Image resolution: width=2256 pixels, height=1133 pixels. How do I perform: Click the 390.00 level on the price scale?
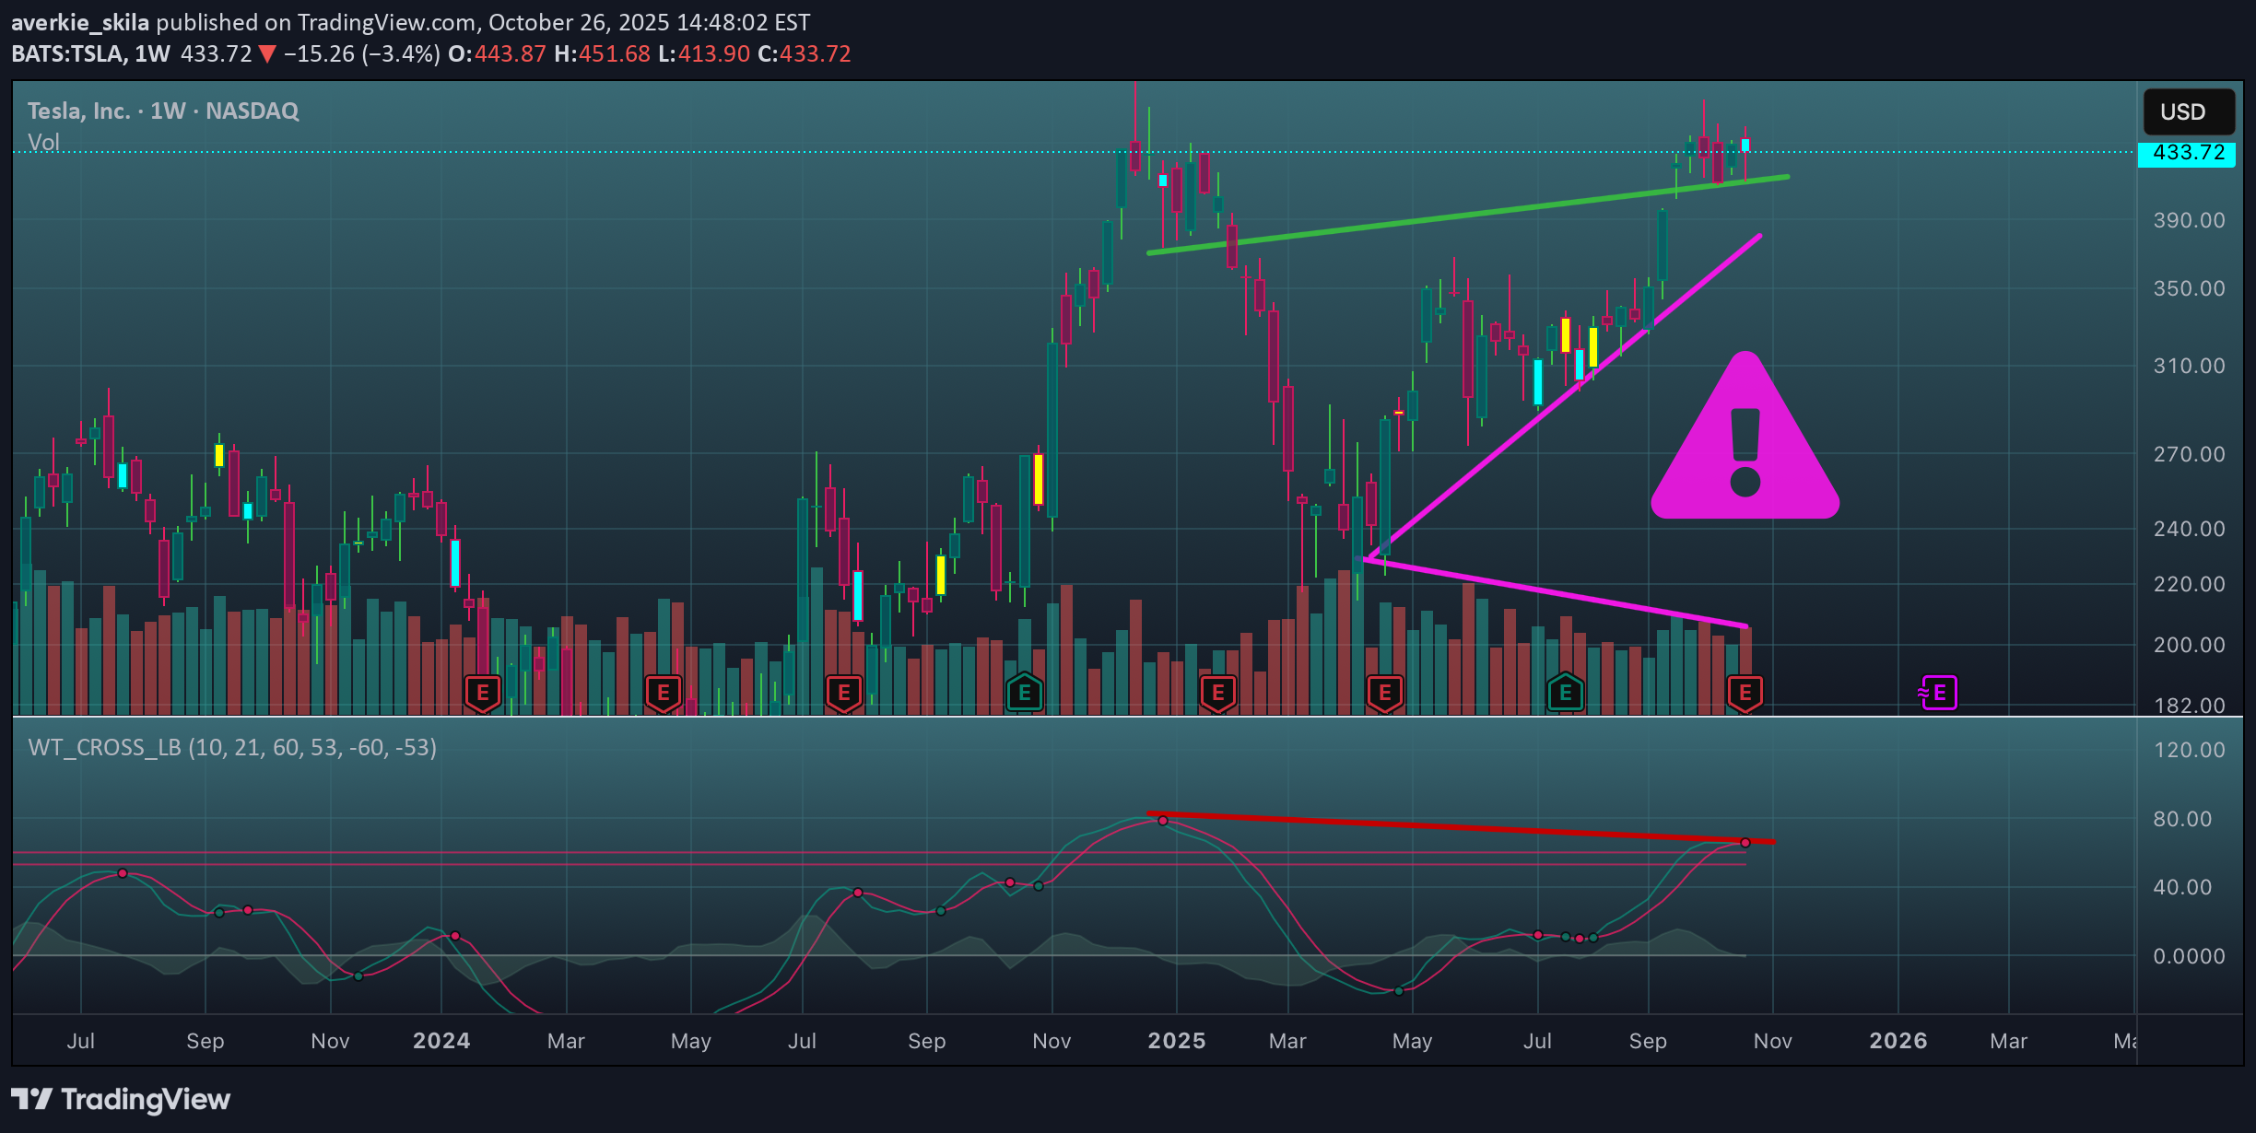click(2188, 220)
